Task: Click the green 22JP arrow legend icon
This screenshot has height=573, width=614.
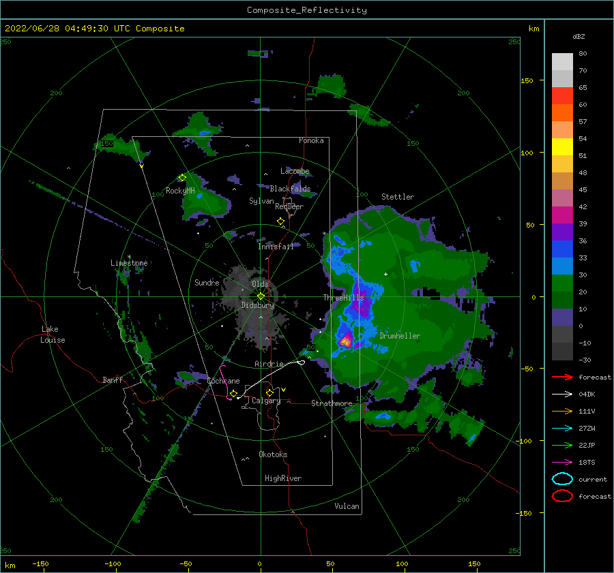Action: tap(562, 445)
